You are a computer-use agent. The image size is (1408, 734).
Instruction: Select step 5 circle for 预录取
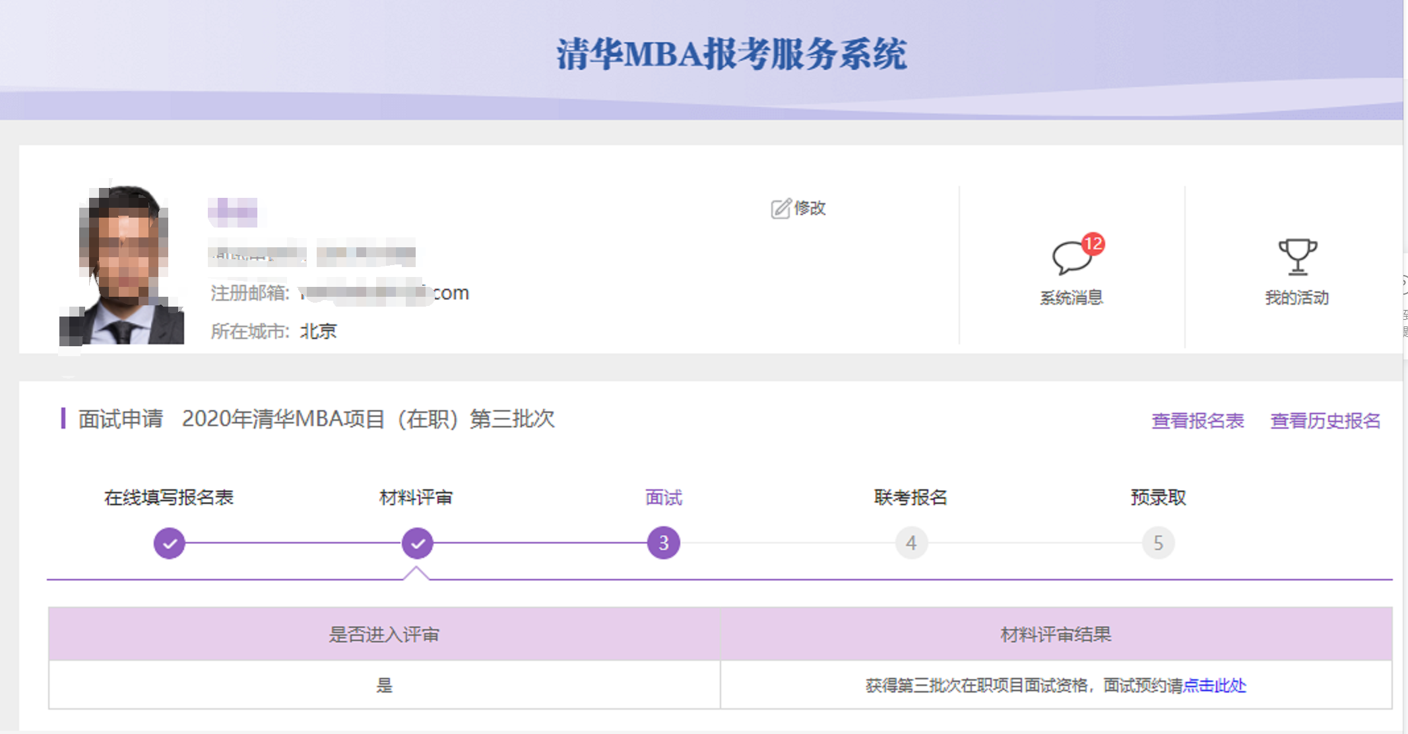pyautogui.click(x=1159, y=543)
